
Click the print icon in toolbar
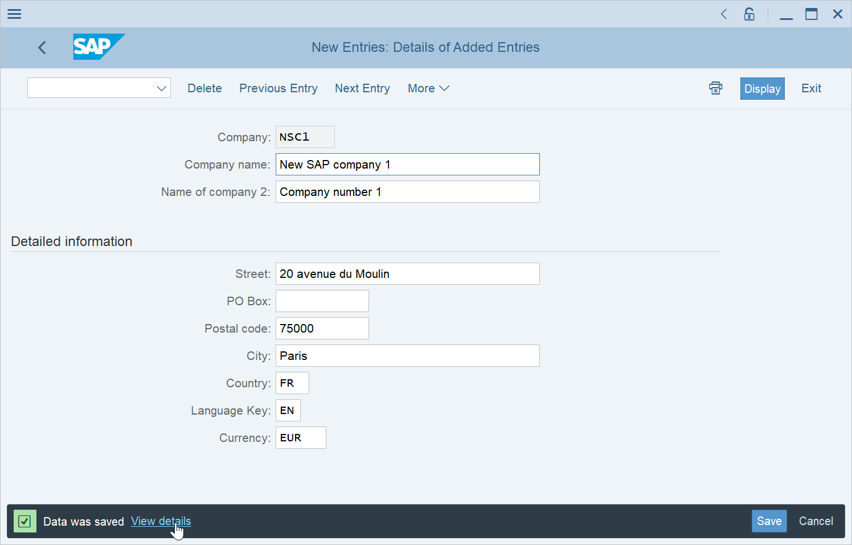click(715, 88)
